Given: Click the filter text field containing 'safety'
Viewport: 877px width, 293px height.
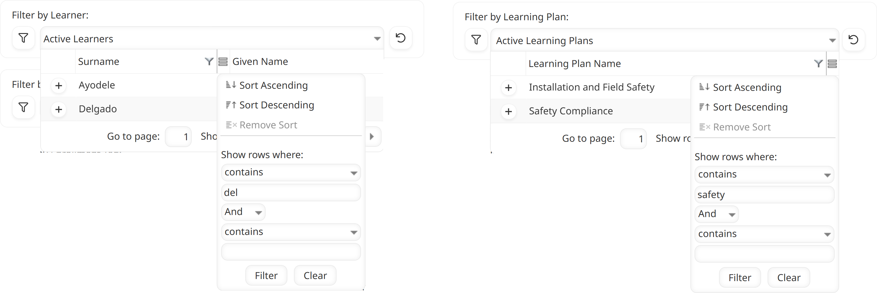Looking at the screenshot, I should (764, 195).
